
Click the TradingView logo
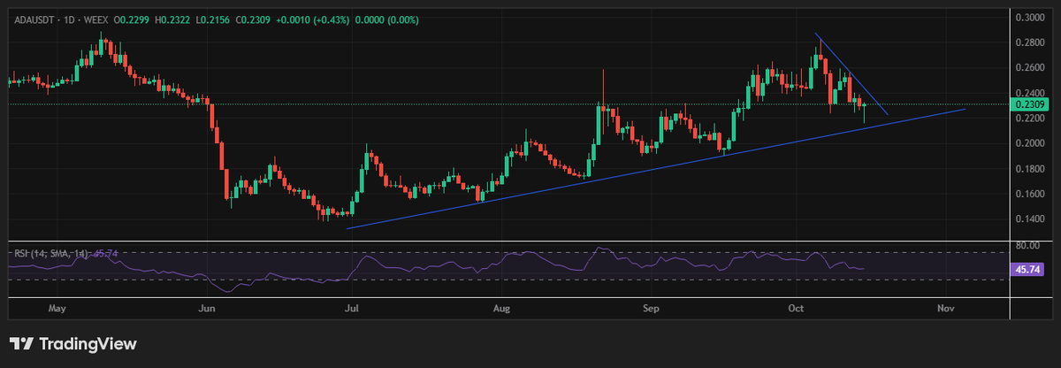point(73,344)
